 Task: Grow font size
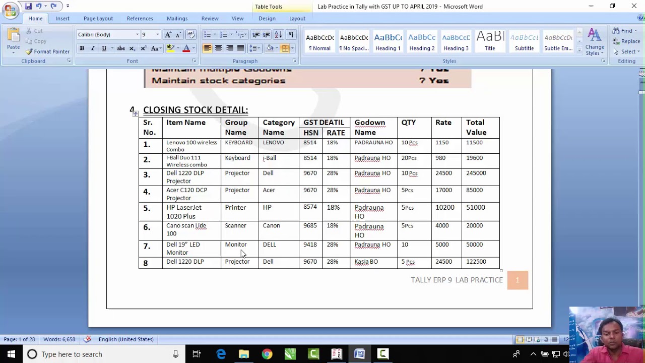pyautogui.click(x=168, y=34)
